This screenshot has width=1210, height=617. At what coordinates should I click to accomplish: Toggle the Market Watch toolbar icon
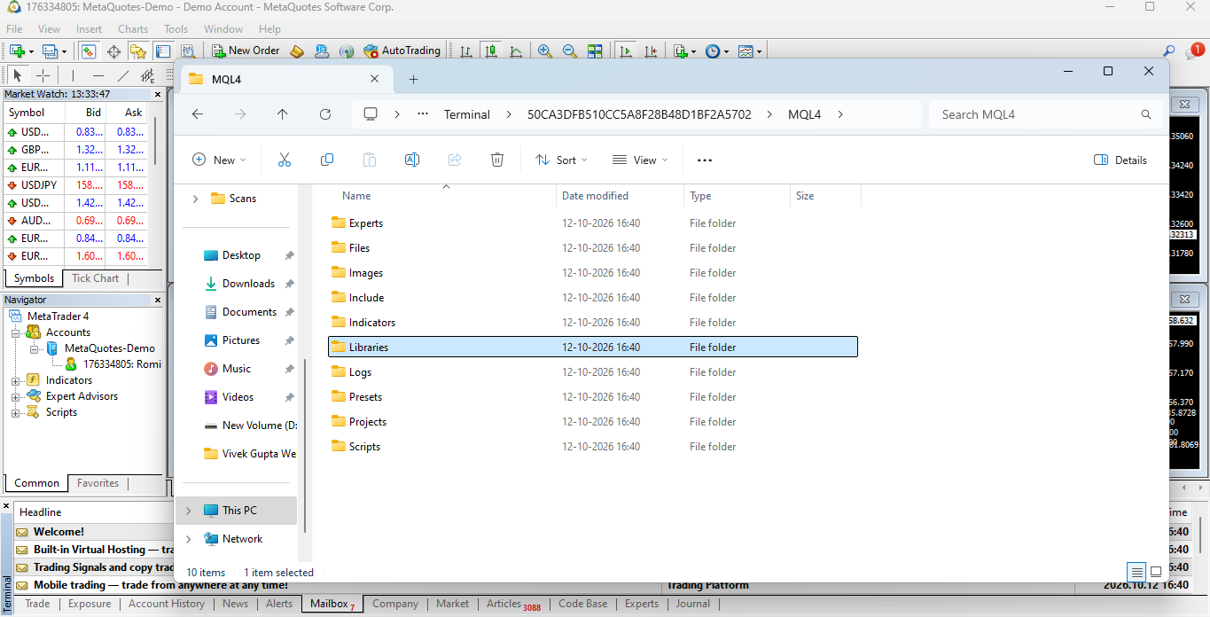89,51
